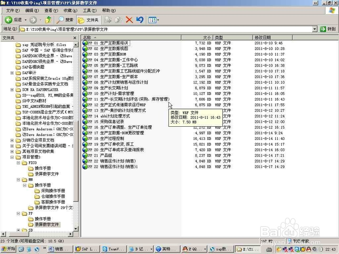The image size is (339, 254).
Task: Open the 编辑 menu
Action: point(32,10)
